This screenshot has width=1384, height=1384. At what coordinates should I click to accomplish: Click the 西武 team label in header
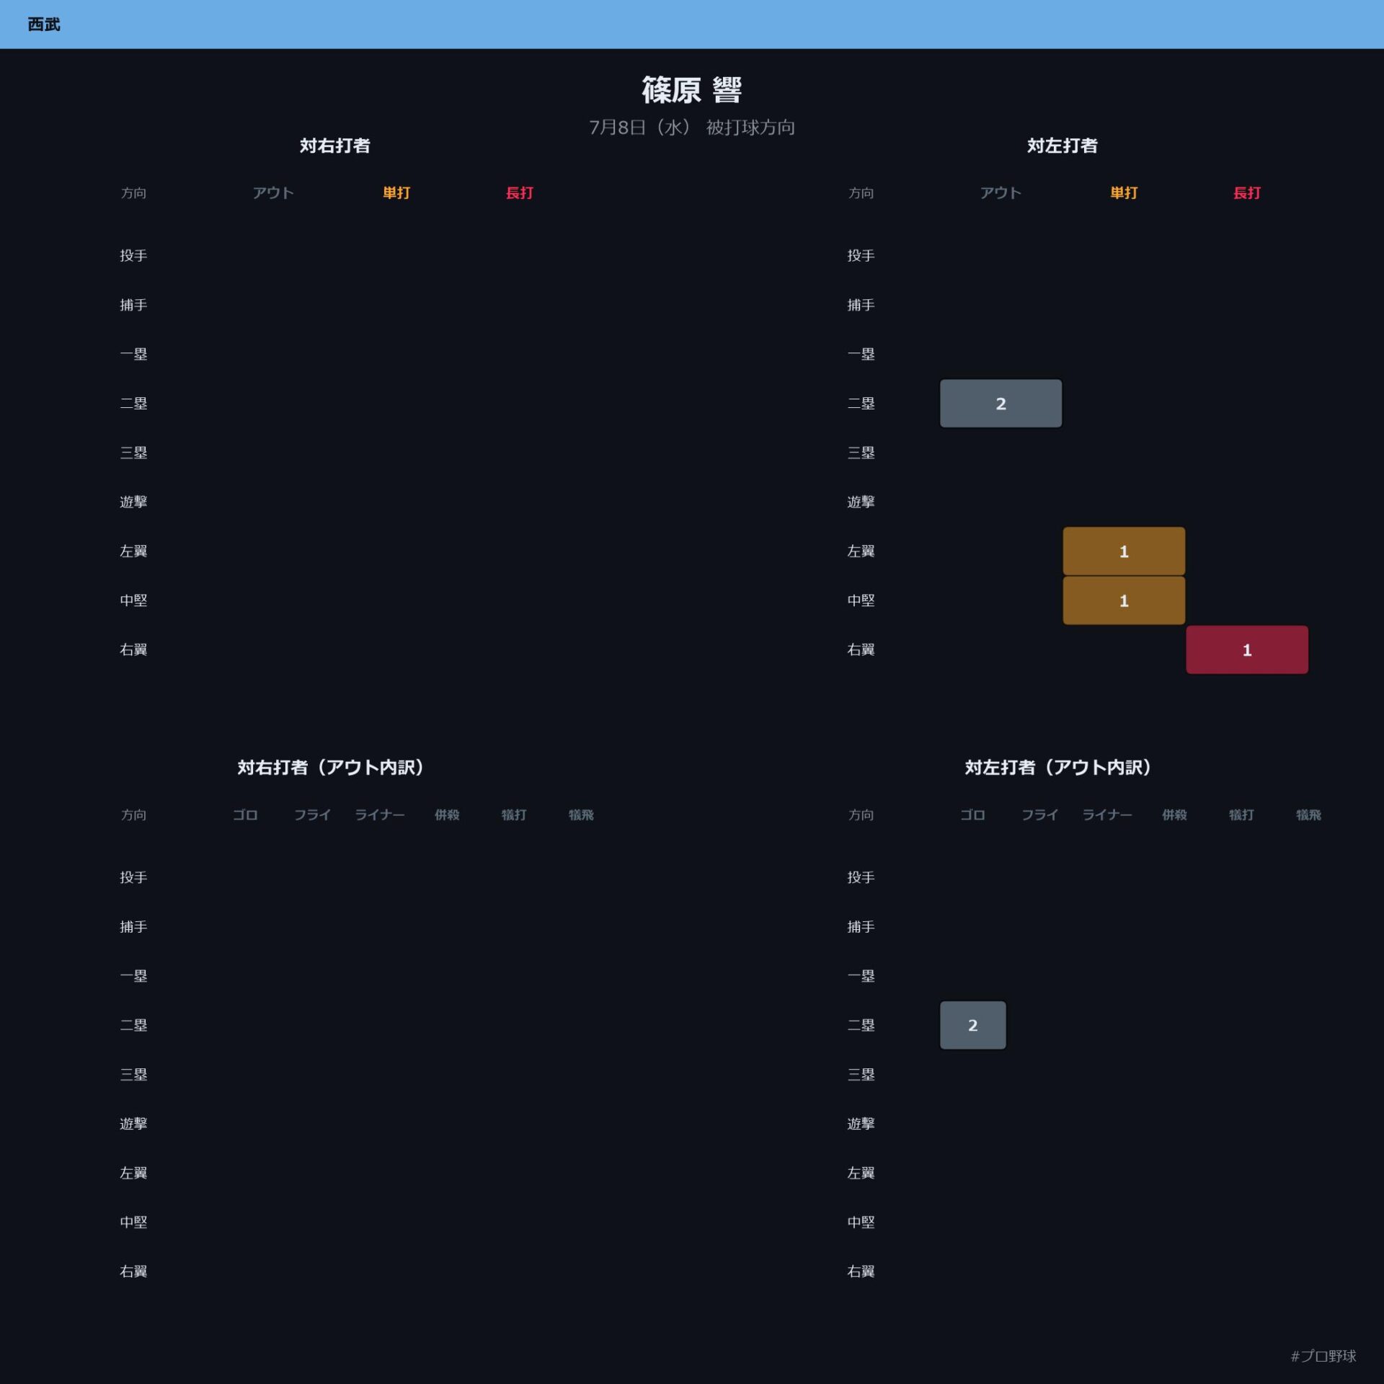point(44,25)
